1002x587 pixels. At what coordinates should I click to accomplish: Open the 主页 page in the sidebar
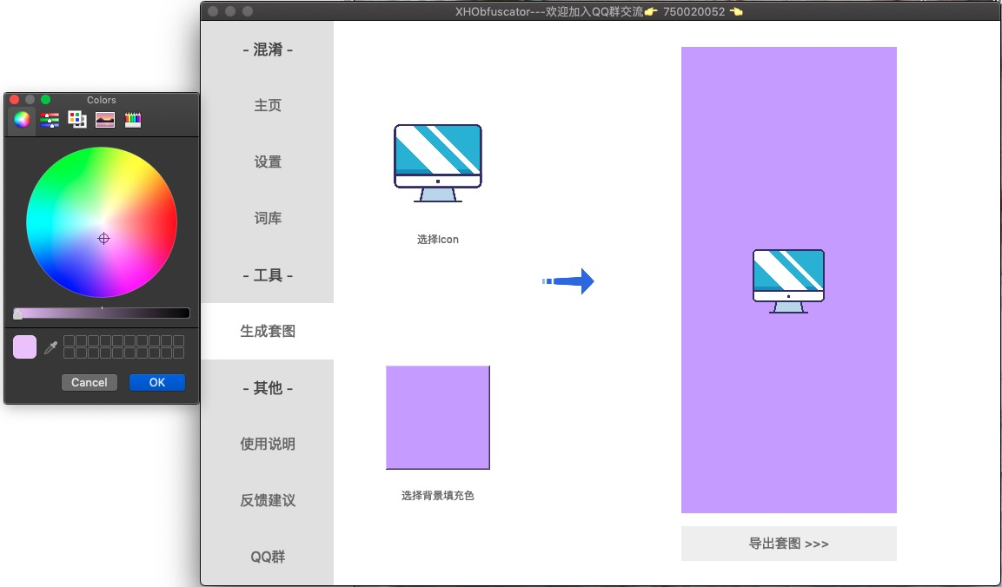(267, 105)
